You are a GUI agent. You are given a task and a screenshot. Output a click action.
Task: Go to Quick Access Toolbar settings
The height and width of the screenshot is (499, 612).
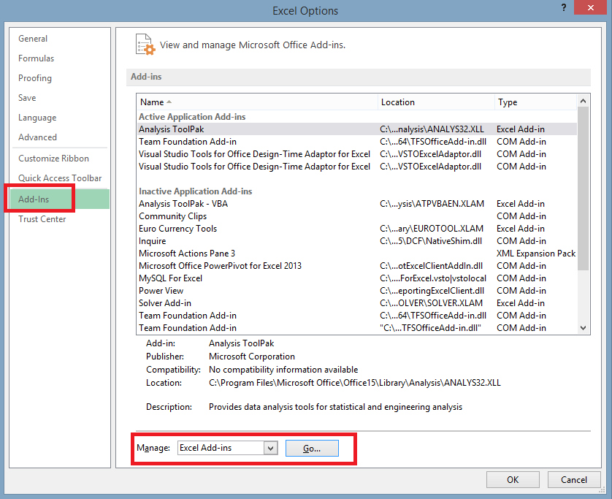tap(60, 178)
